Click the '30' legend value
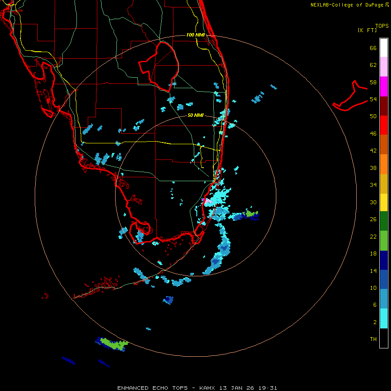Image resolution: width=391 pixels, height=391 pixels. 373,202
